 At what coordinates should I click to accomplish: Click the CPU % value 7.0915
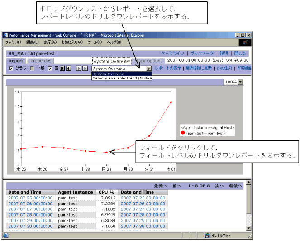pyautogui.click(x=108, y=198)
